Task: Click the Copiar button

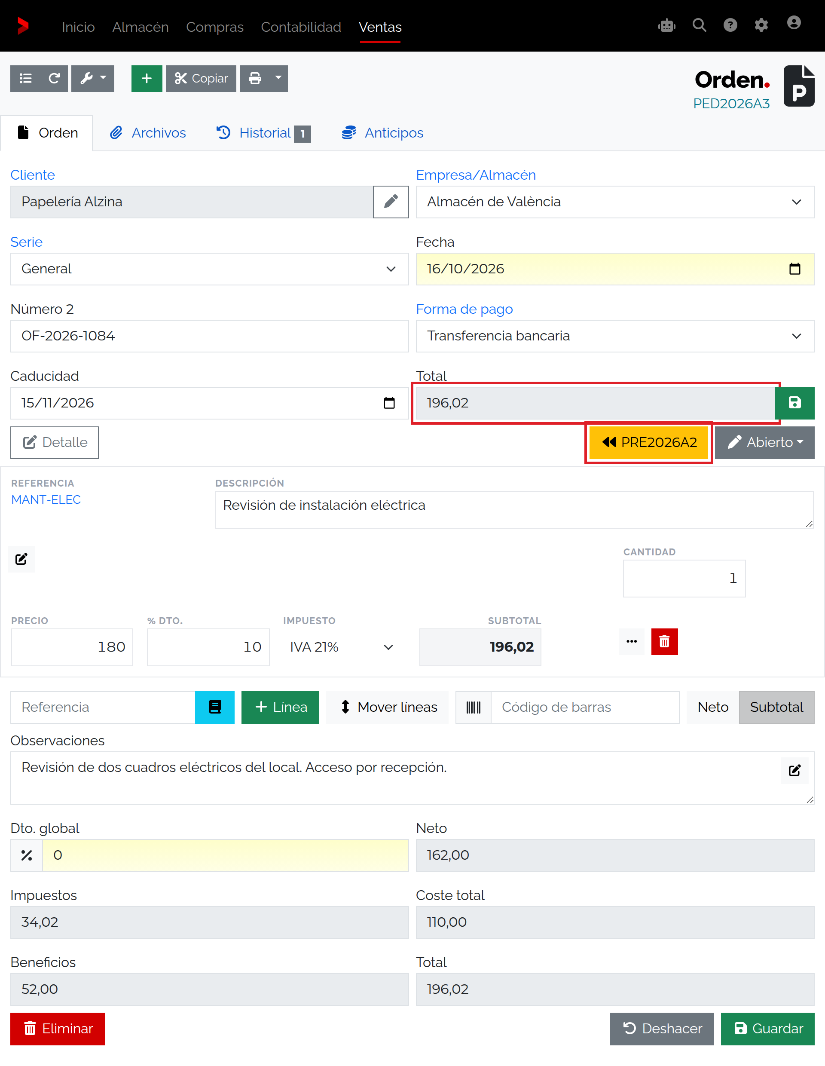Action: pos(201,79)
